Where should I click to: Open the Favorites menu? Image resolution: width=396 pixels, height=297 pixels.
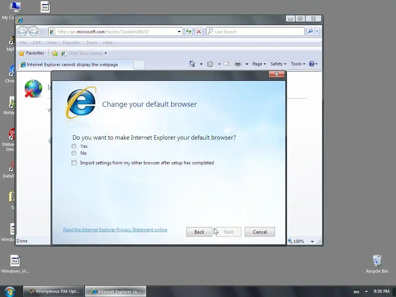[x=72, y=43]
